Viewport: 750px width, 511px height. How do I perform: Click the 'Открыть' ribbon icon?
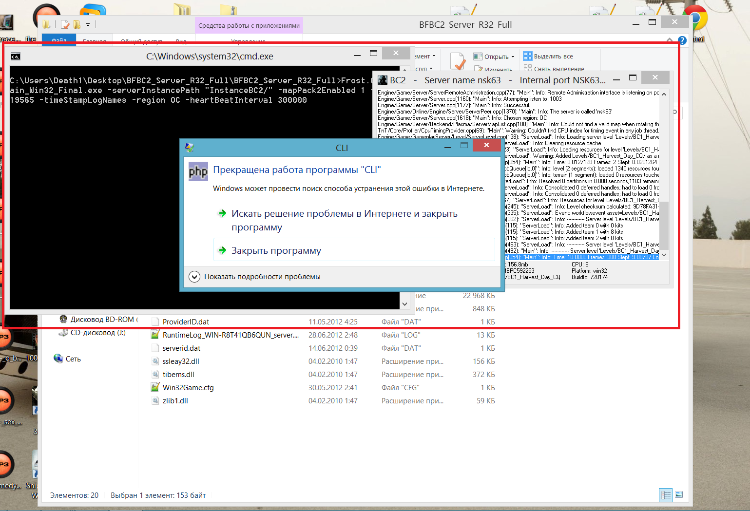click(478, 57)
